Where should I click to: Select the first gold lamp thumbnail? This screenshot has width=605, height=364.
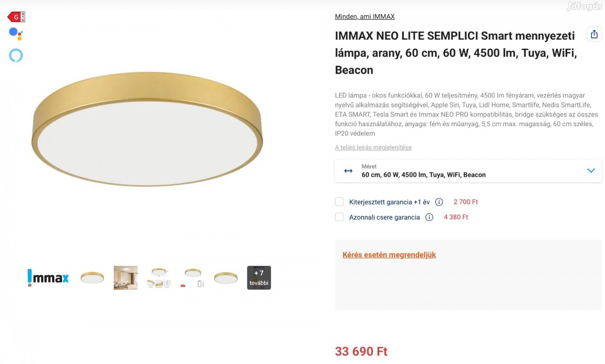(x=92, y=278)
